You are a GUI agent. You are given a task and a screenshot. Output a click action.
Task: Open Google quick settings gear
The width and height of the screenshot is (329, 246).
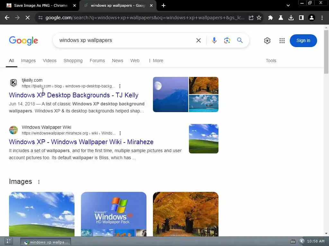point(267,41)
